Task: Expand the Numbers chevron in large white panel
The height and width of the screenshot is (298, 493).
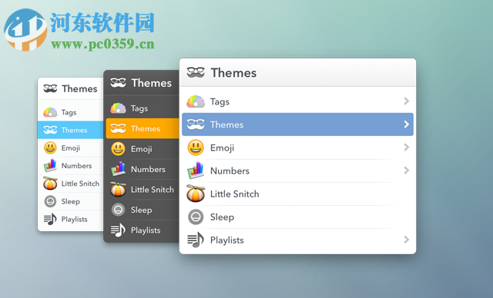Action: coord(406,171)
